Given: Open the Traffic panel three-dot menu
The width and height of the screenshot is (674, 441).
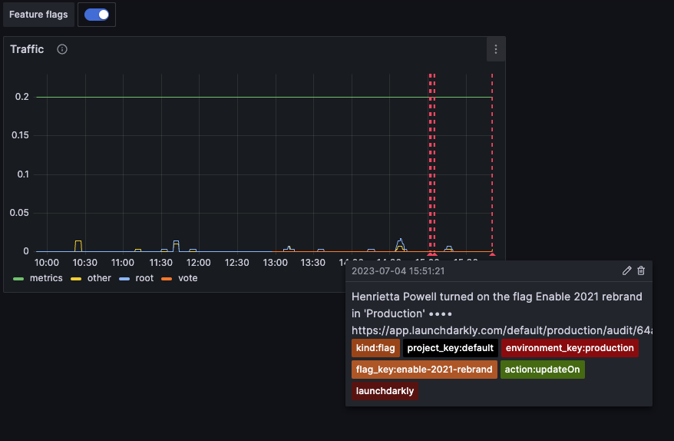Looking at the screenshot, I should click(496, 49).
